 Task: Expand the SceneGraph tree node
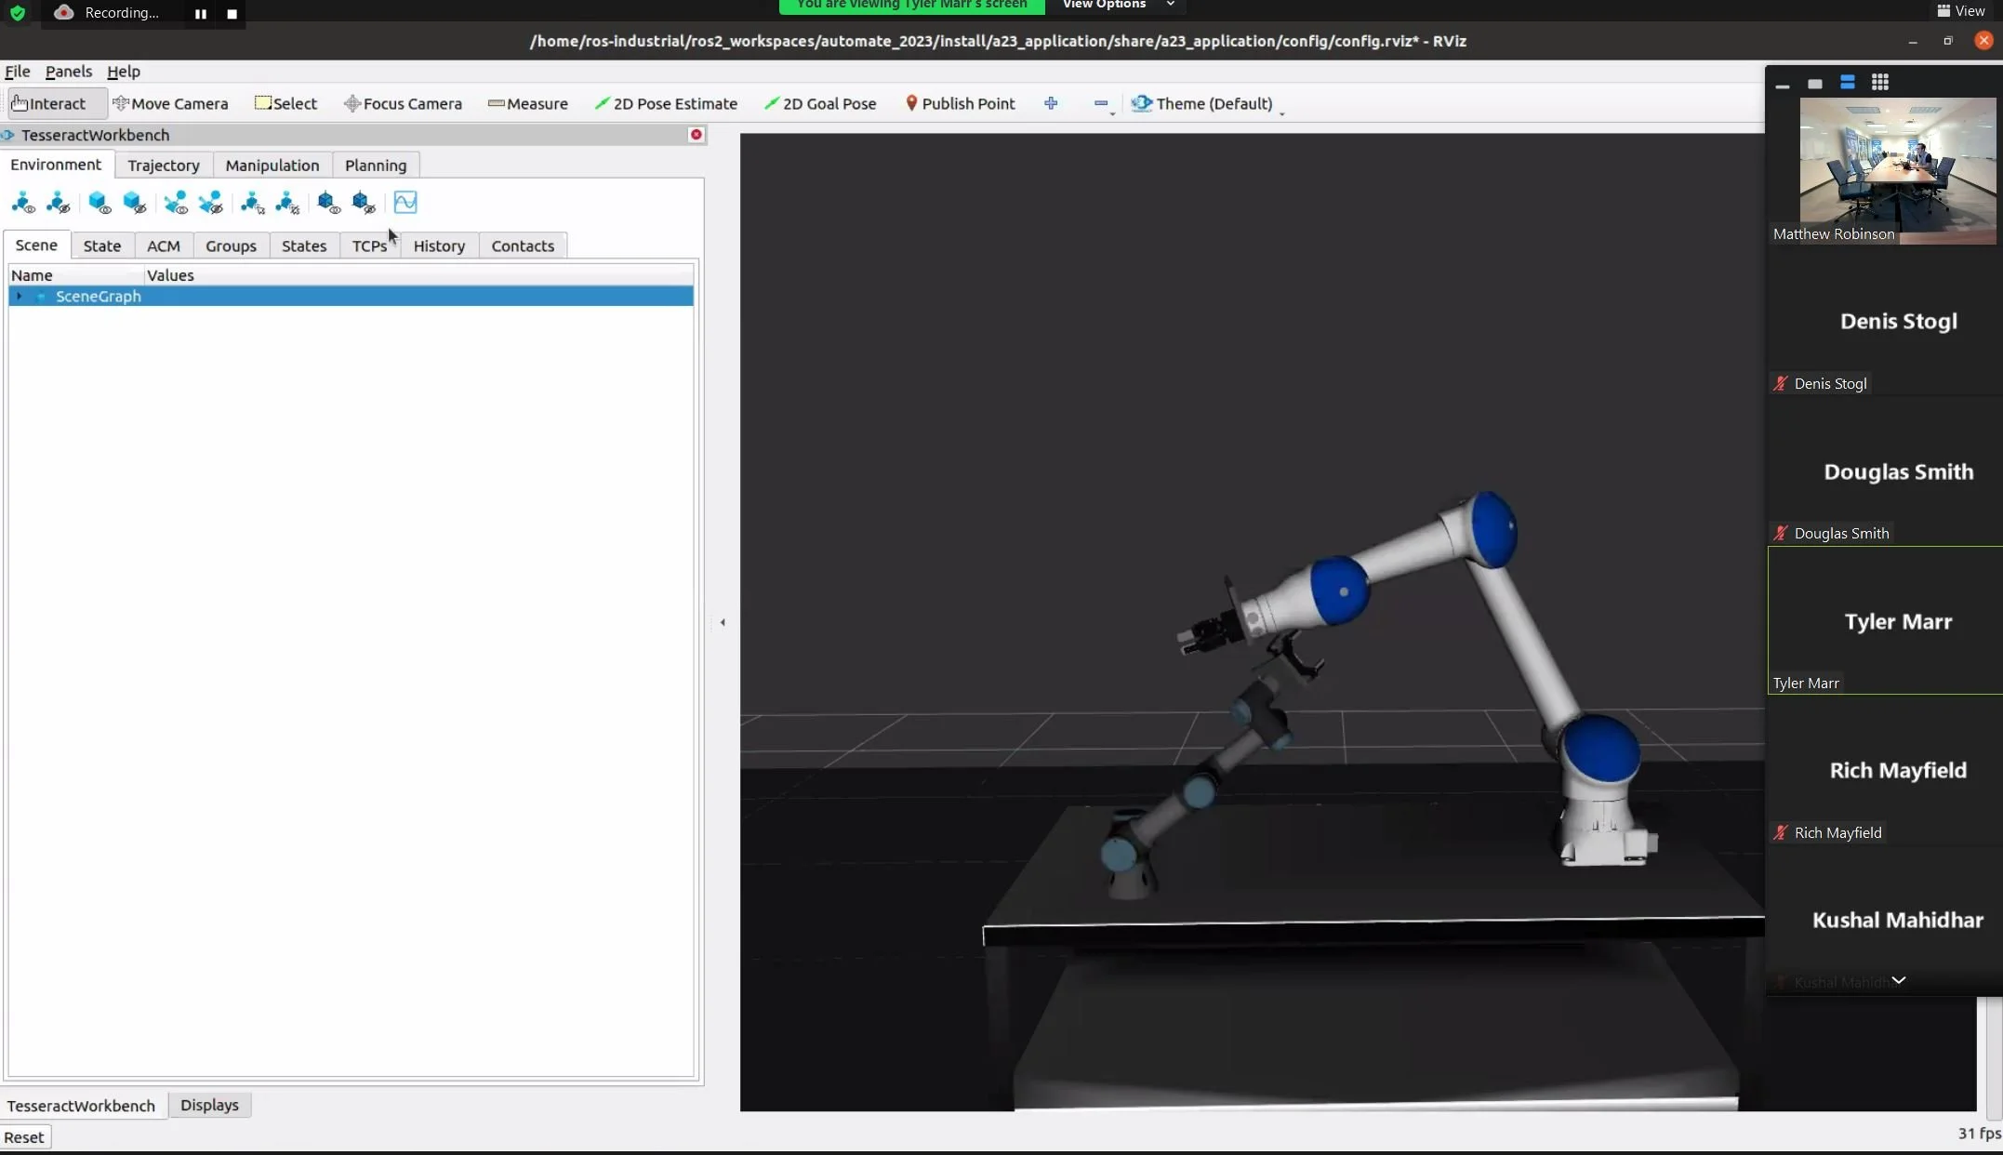point(20,296)
